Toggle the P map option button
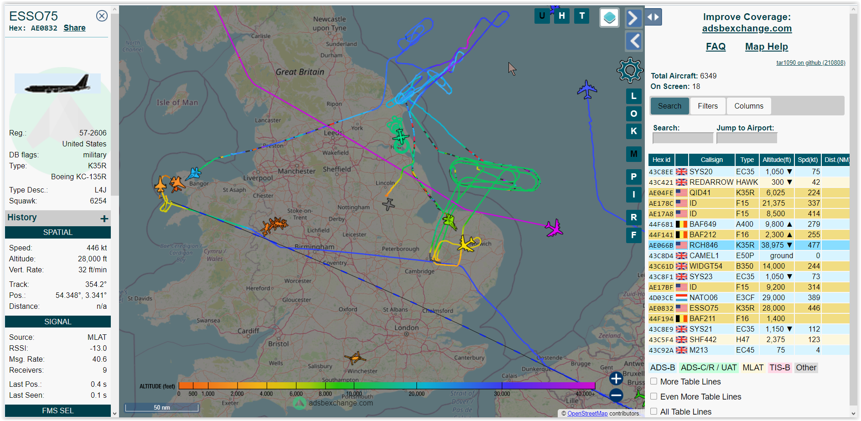This screenshot has height=421, width=861. (x=633, y=177)
